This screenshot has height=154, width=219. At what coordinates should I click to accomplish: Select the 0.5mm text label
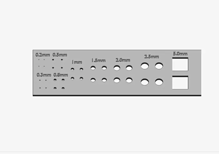(60, 55)
